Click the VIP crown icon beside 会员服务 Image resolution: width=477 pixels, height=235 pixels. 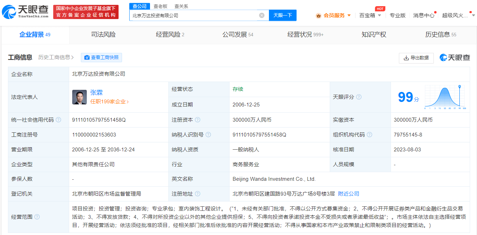[x=318, y=16]
